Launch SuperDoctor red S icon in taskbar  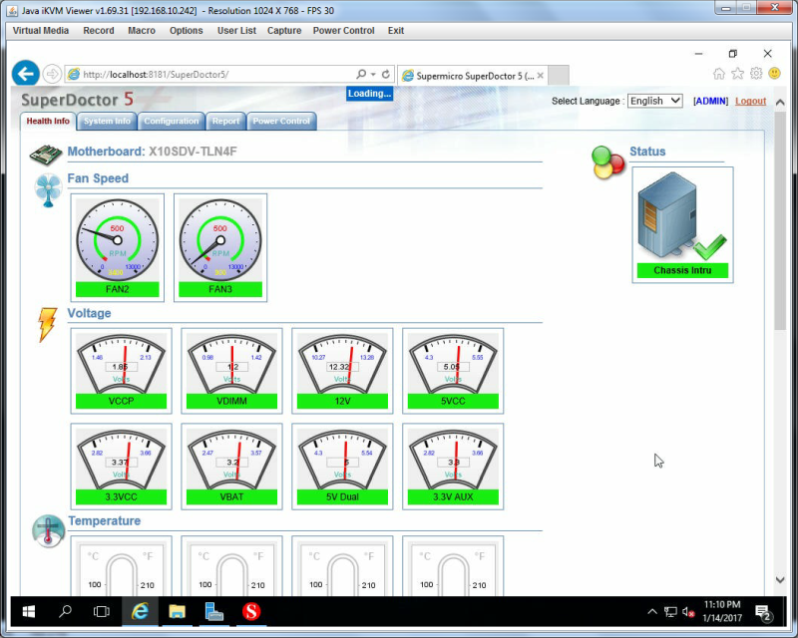point(251,611)
